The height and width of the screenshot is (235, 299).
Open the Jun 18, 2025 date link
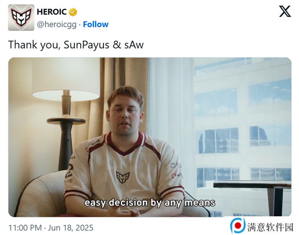pyautogui.click(x=71, y=228)
